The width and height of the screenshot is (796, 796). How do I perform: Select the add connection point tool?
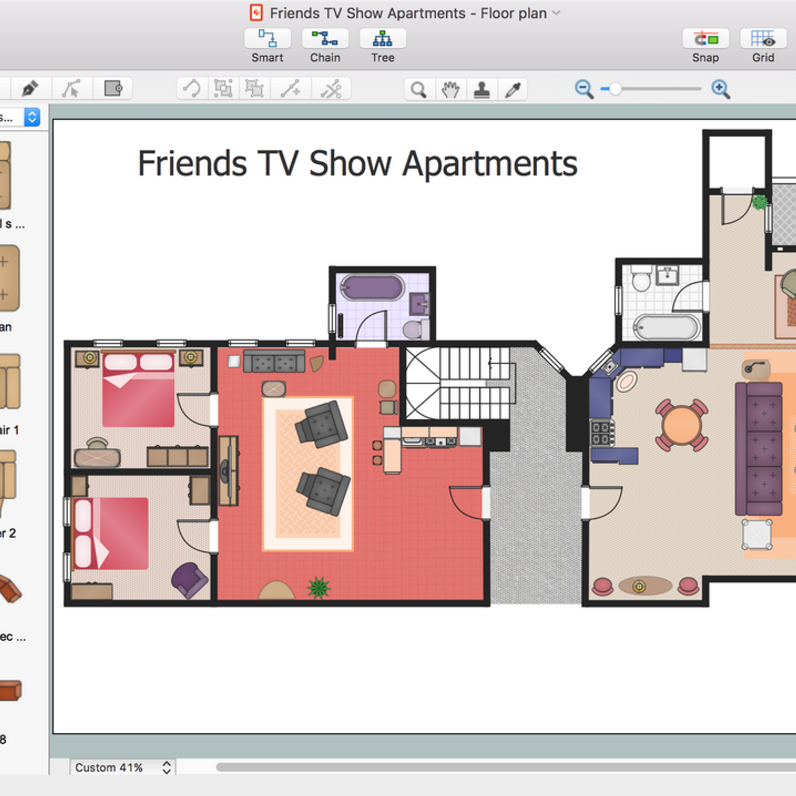[x=291, y=89]
